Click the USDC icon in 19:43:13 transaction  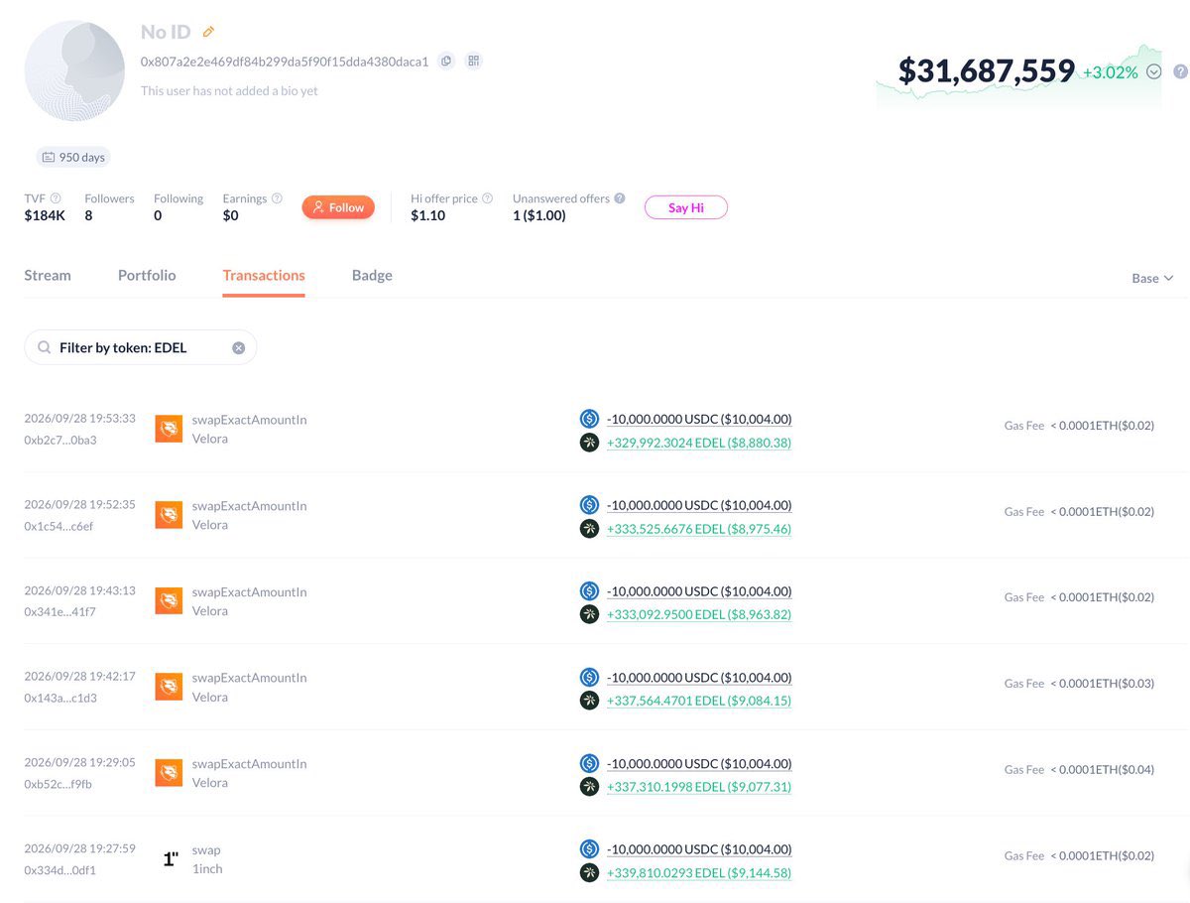click(589, 591)
